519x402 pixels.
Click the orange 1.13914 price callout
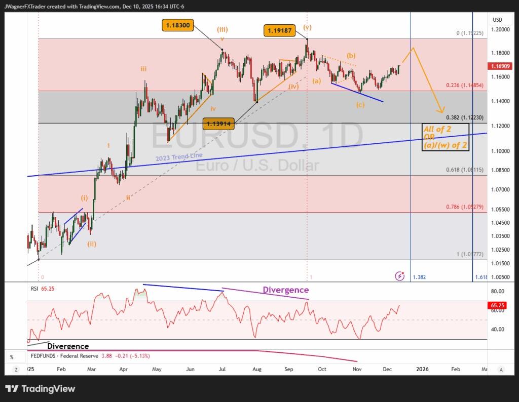click(218, 123)
